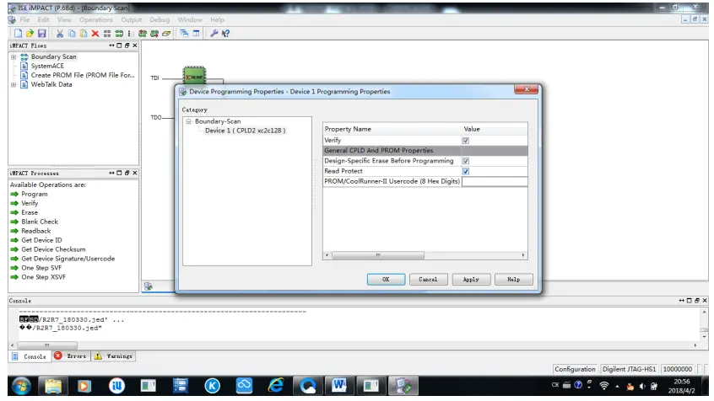This screenshot has height=401, width=714.
Task: Open the Debug menu
Action: (160, 19)
